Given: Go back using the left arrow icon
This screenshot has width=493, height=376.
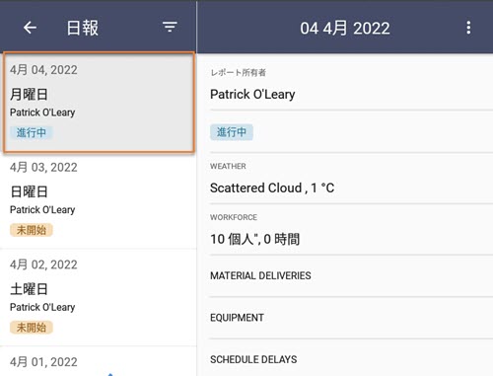Looking at the screenshot, I should 30,28.
